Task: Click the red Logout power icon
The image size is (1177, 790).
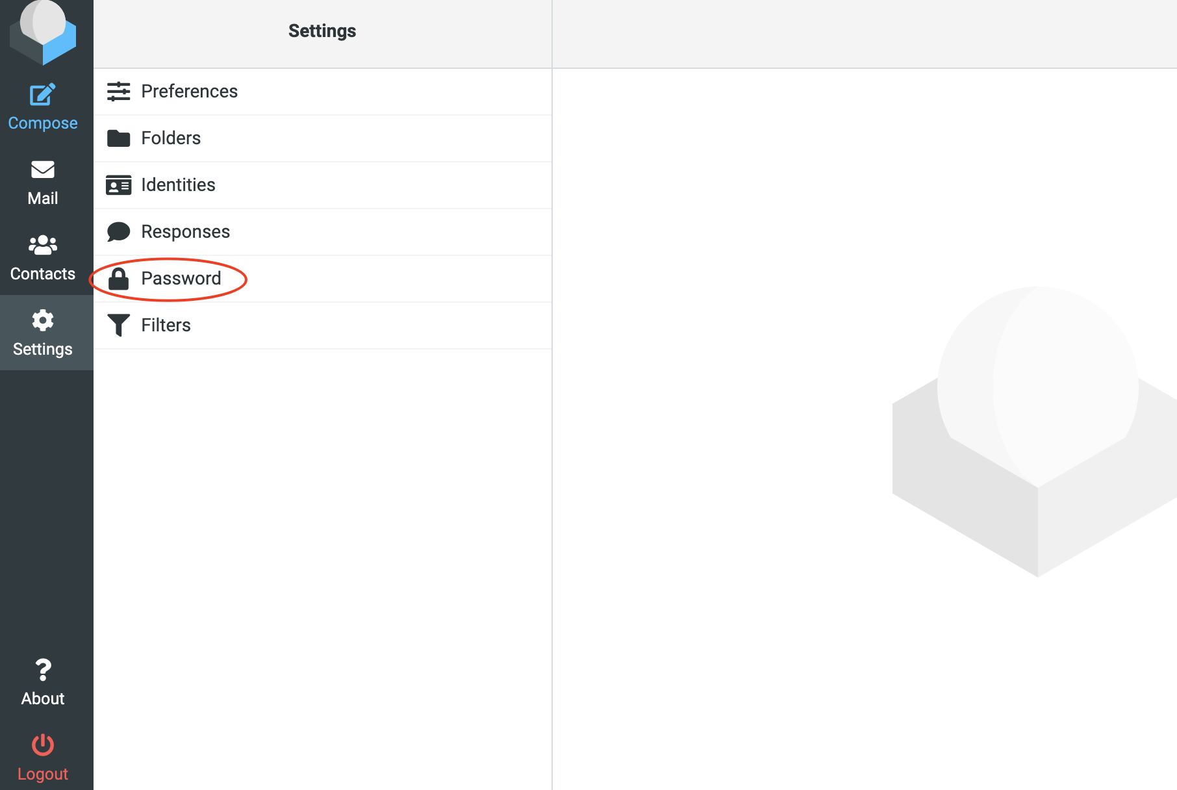Action: coord(42,746)
